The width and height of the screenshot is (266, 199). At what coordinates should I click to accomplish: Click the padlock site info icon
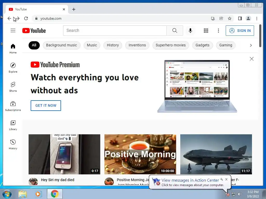tap(36, 18)
